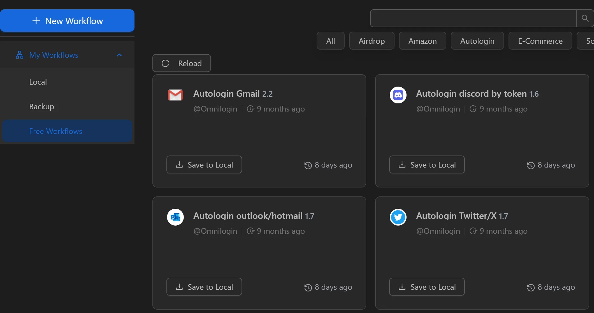Collapse the My Workflows section via its chevron
This screenshot has width=594, height=313.
[x=119, y=55]
